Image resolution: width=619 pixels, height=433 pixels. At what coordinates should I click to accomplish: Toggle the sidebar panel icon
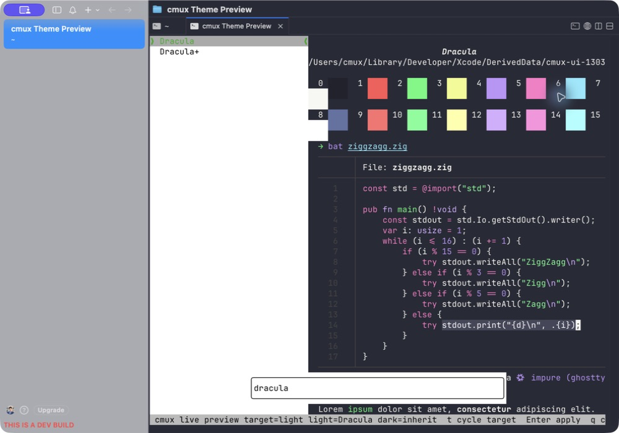(x=57, y=10)
